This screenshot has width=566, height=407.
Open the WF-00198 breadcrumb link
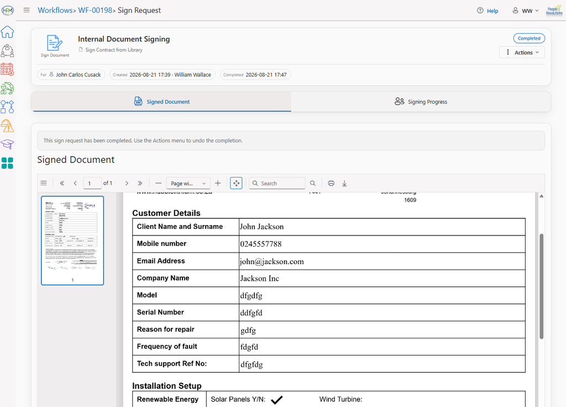[x=95, y=10]
